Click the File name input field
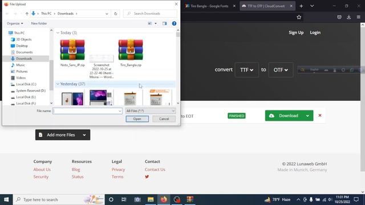 pos(86,111)
